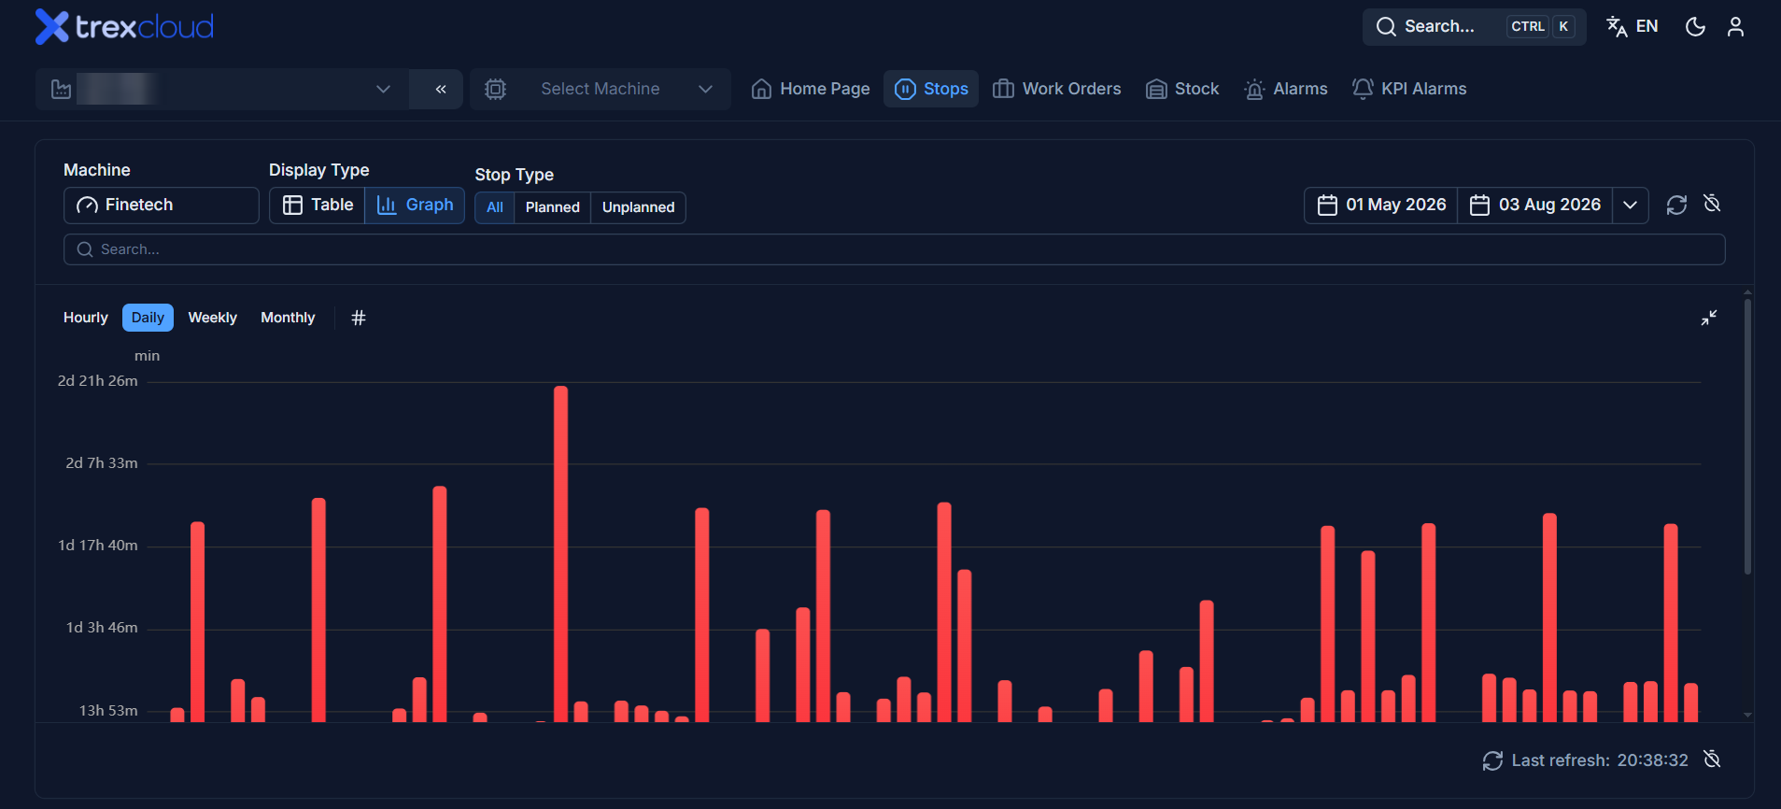Click the stops Search field
The image size is (1781, 809).
point(894,249)
